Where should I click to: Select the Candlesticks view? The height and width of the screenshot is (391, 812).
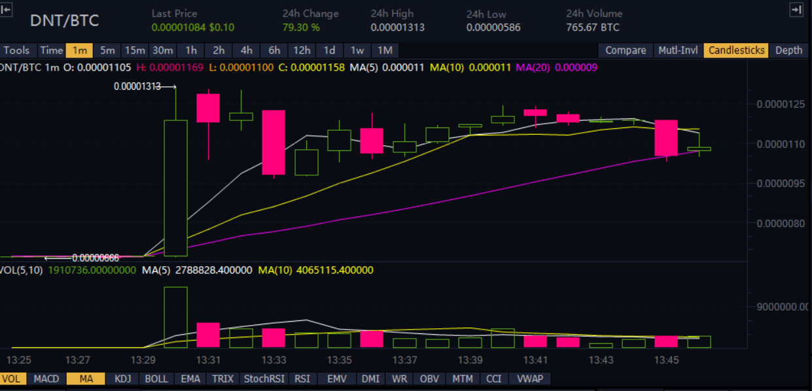736,50
